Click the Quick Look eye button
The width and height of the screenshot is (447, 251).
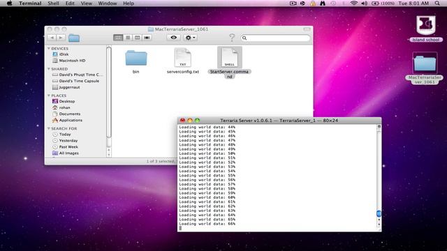(174, 38)
